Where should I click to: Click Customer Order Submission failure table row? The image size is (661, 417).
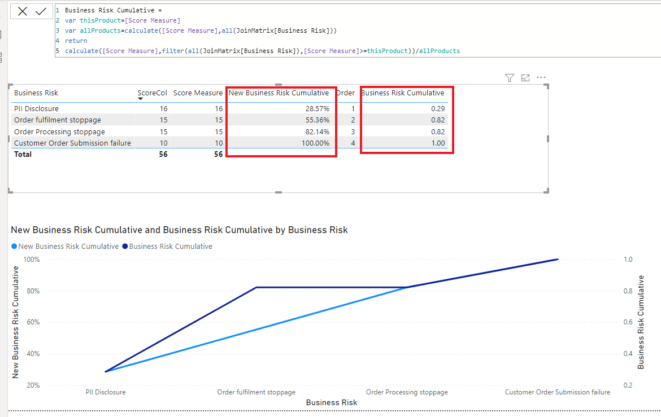click(229, 143)
